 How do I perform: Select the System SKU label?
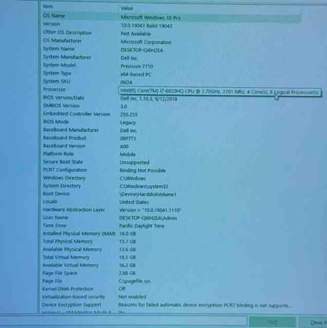tap(56, 81)
